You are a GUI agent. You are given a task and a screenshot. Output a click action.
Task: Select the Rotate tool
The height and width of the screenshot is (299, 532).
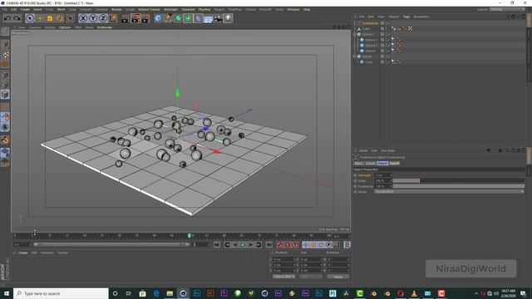point(60,18)
